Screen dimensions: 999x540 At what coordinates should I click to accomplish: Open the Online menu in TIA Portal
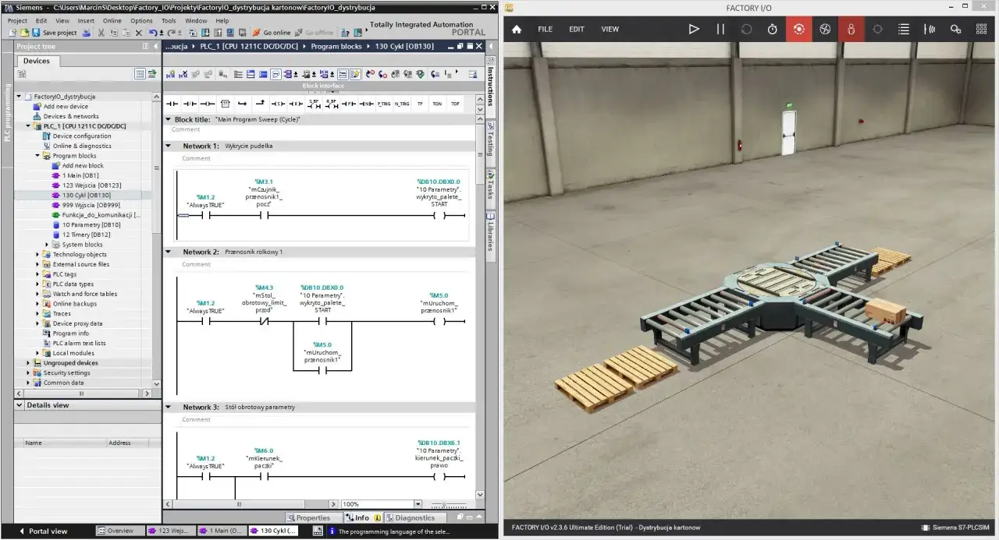pos(112,21)
